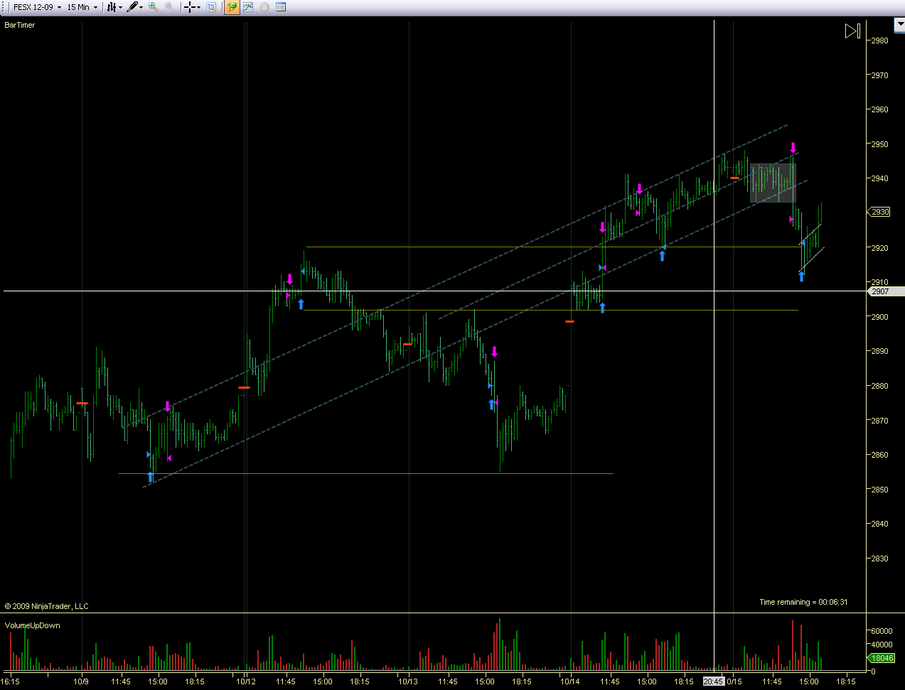Viewport: 905px width, 690px height.
Task: Click the 40000 volume axis label
Action: (x=882, y=645)
